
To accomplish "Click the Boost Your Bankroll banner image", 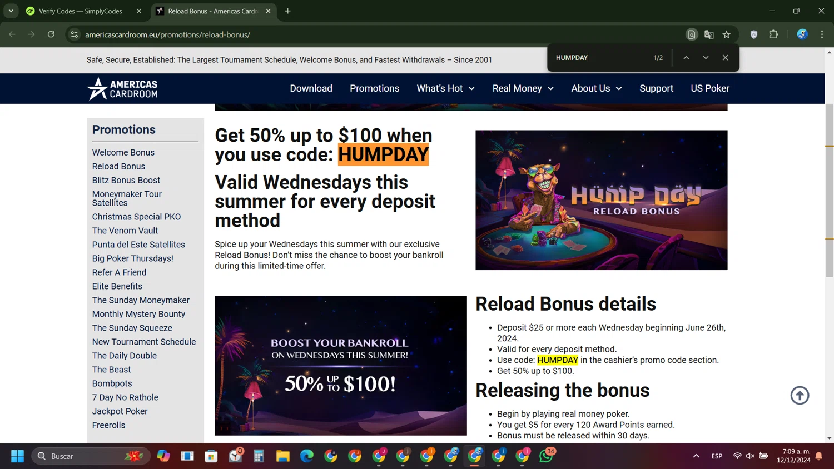I will click(341, 365).
